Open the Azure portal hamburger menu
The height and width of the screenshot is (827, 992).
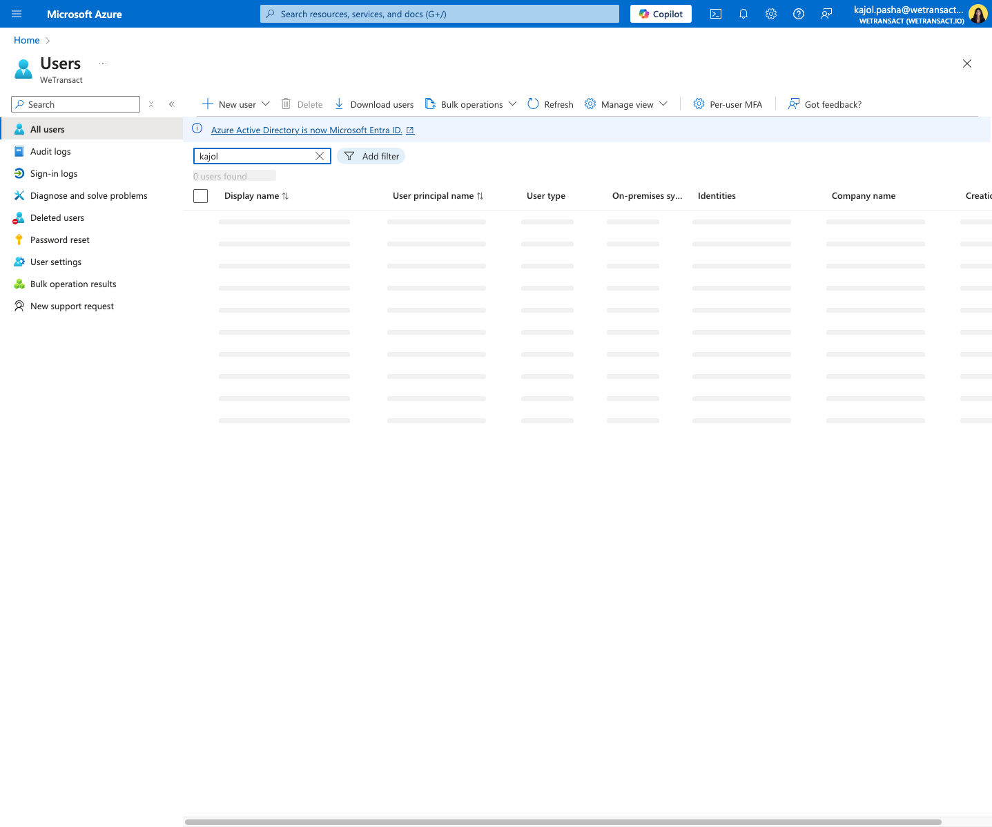point(17,14)
